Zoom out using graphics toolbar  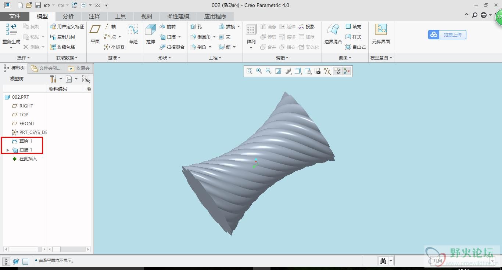click(x=269, y=71)
